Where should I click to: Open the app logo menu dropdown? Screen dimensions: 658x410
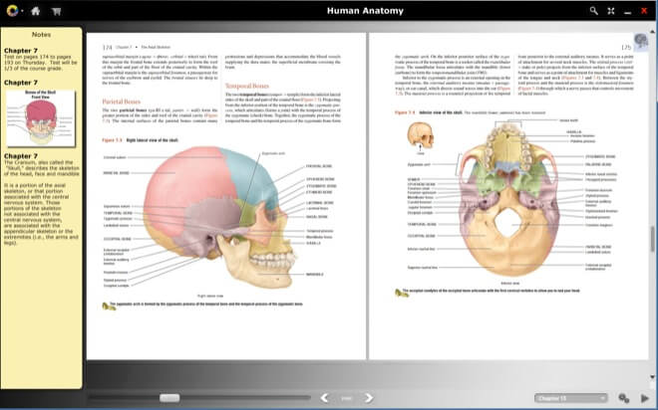13,11
